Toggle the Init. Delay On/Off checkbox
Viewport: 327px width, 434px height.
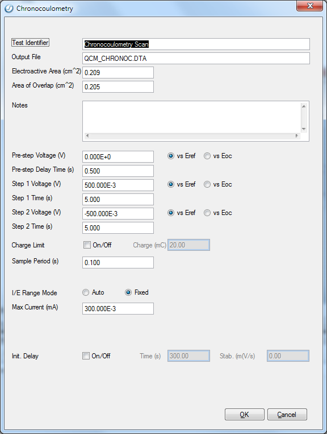[x=86, y=356]
